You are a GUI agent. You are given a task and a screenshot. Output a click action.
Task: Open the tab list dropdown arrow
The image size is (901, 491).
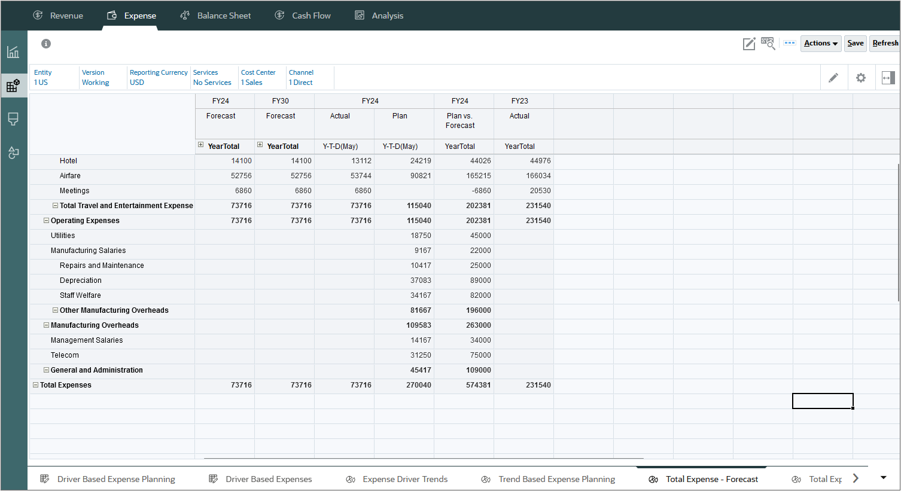884,478
